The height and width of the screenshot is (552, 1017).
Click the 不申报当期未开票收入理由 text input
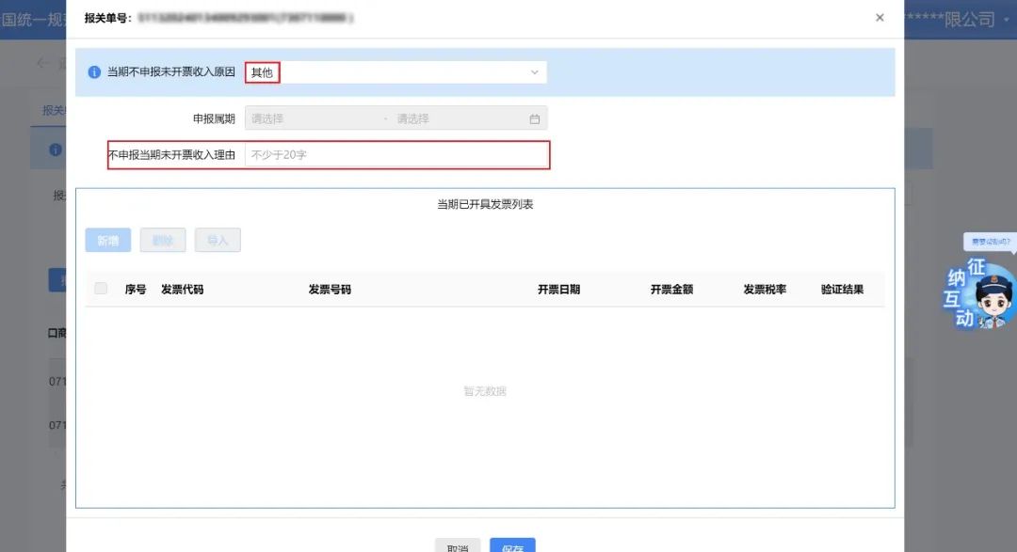click(x=395, y=154)
